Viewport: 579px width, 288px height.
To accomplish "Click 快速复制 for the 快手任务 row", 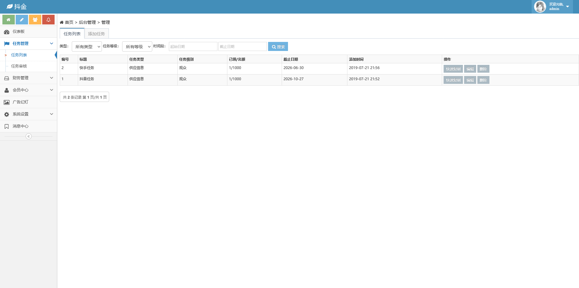I will click(x=453, y=69).
